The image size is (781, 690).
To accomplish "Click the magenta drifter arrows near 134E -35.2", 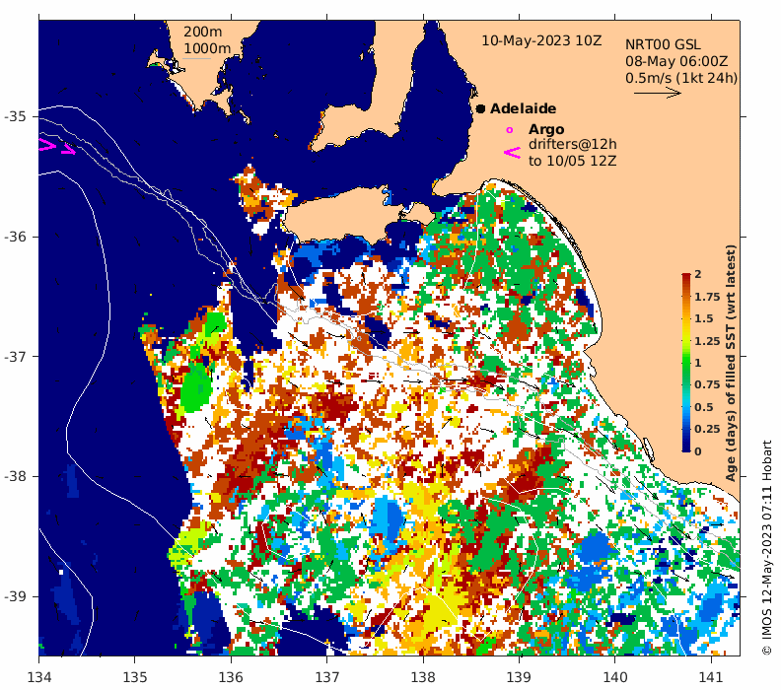I will point(57,147).
